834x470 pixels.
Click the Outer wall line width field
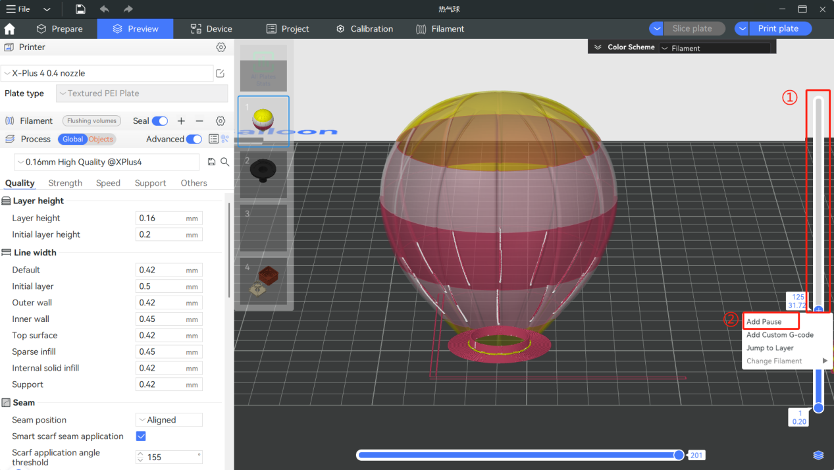[169, 303]
